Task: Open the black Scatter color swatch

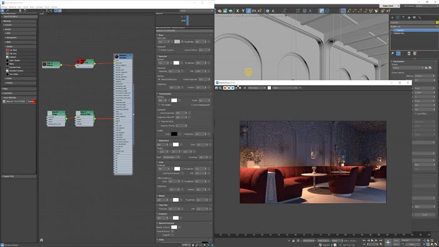Action: click(174, 134)
